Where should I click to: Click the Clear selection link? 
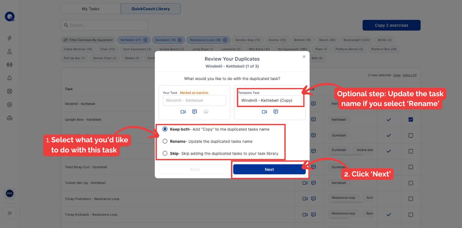click(397, 75)
